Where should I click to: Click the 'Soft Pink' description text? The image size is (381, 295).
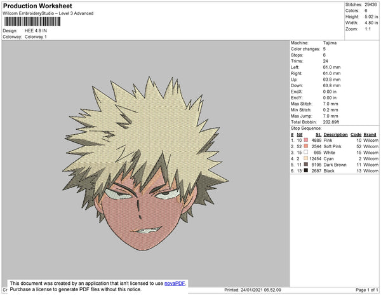click(x=332, y=146)
